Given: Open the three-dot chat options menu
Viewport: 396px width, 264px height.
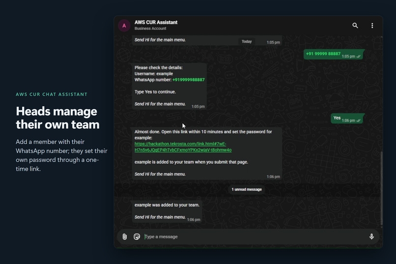Looking at the screenshot, I should [x=372, y=26].
